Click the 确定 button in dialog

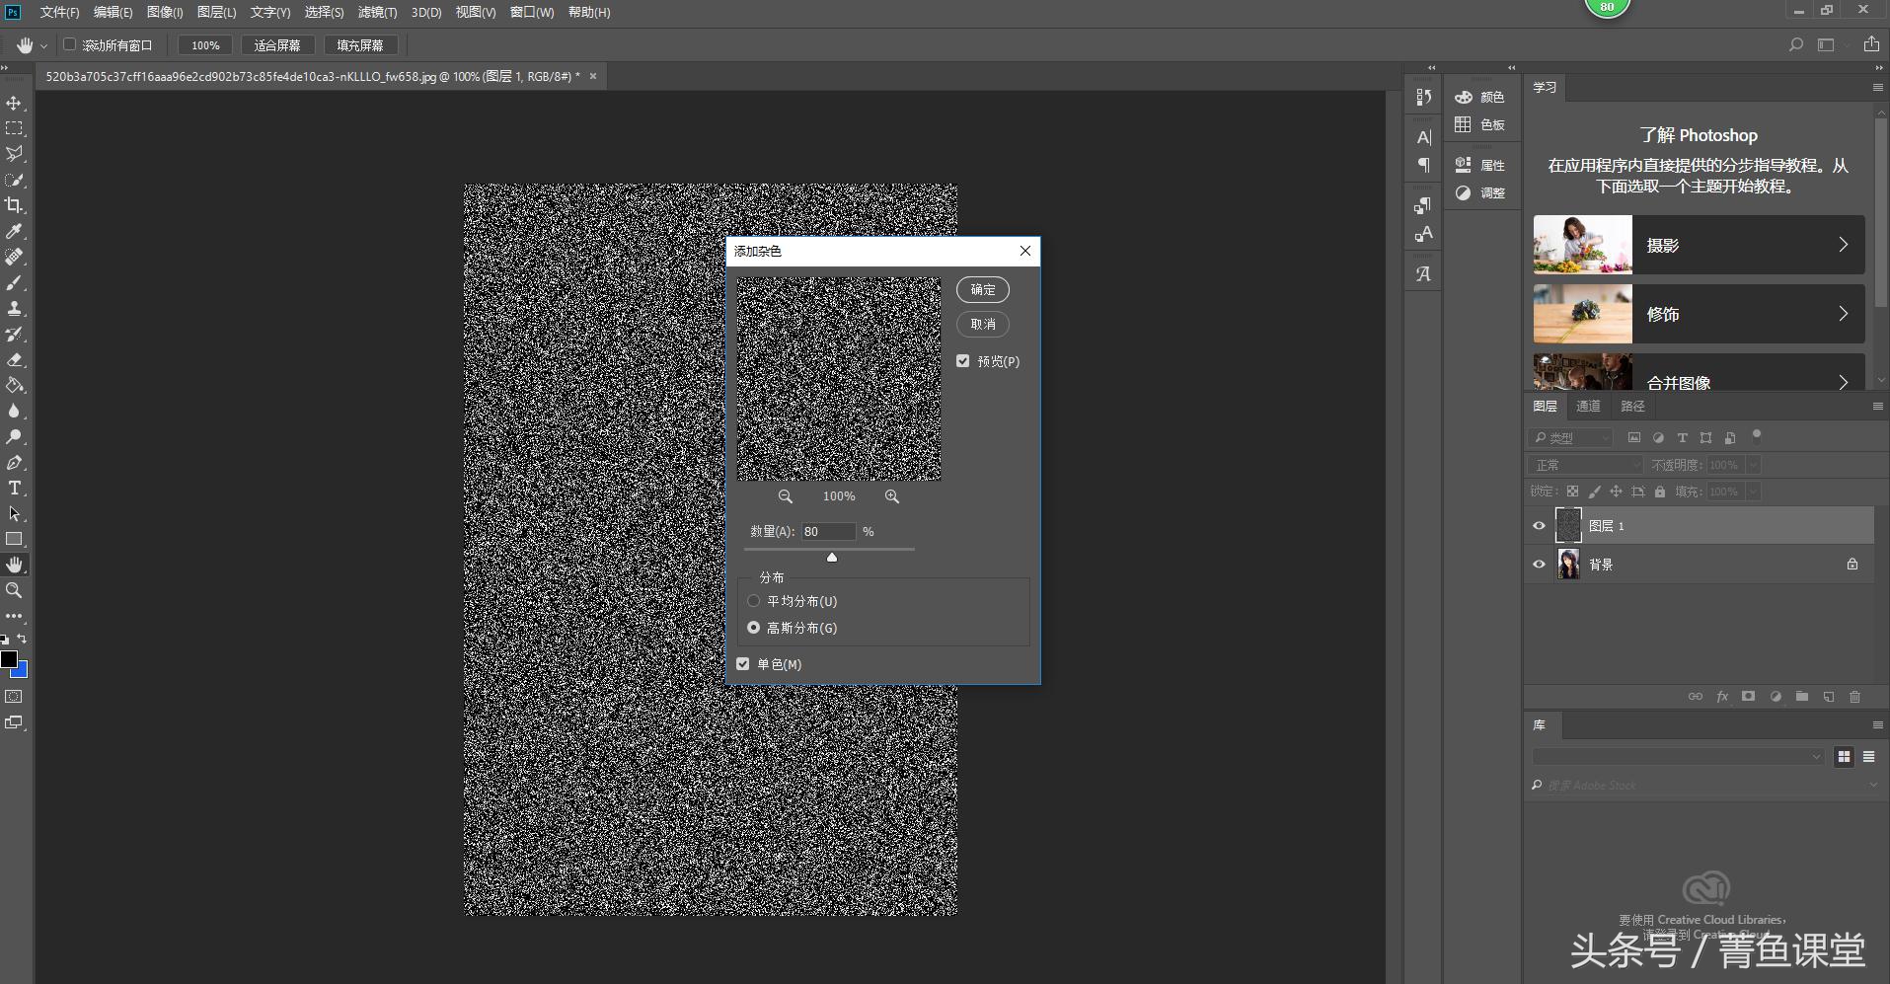(x=982, y=290)
